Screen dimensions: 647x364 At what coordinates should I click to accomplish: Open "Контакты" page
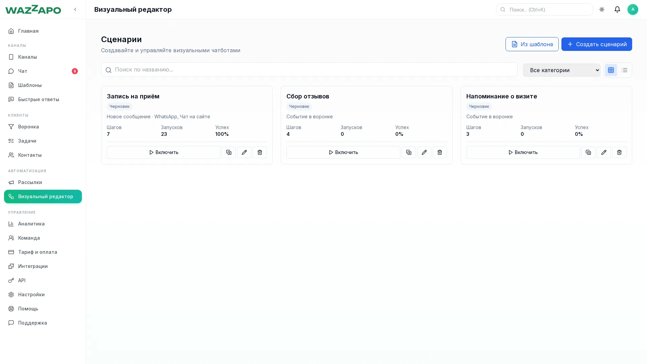tap(43, 155)
